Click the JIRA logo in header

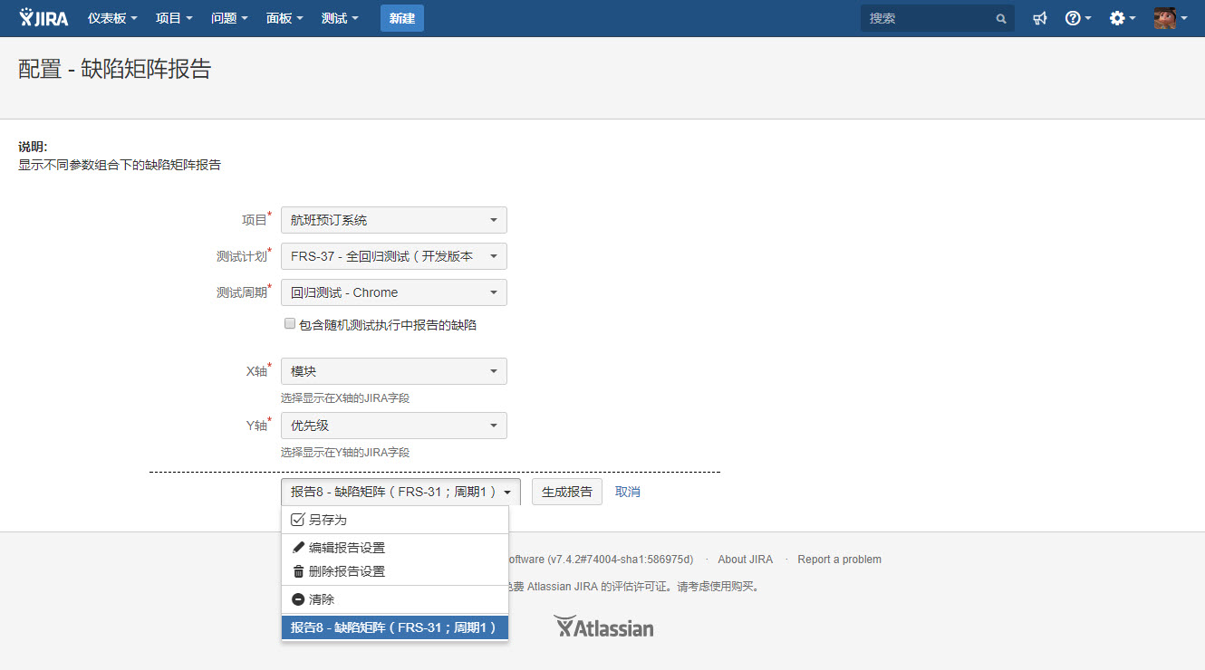(43, 18)
